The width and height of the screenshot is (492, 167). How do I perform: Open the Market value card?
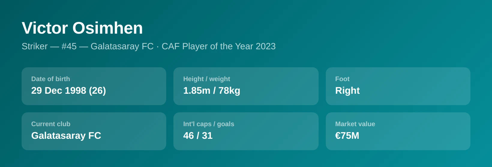coord(398,131)
